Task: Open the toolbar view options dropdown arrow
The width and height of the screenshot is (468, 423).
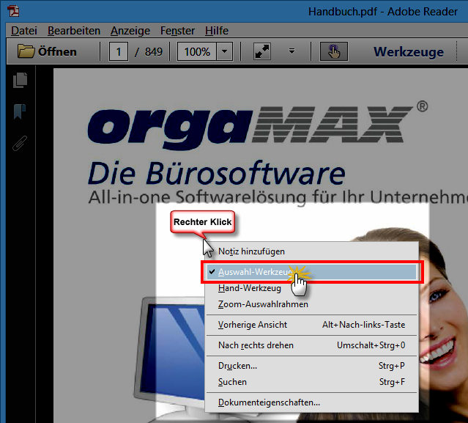Action: (x=291, y=51)
